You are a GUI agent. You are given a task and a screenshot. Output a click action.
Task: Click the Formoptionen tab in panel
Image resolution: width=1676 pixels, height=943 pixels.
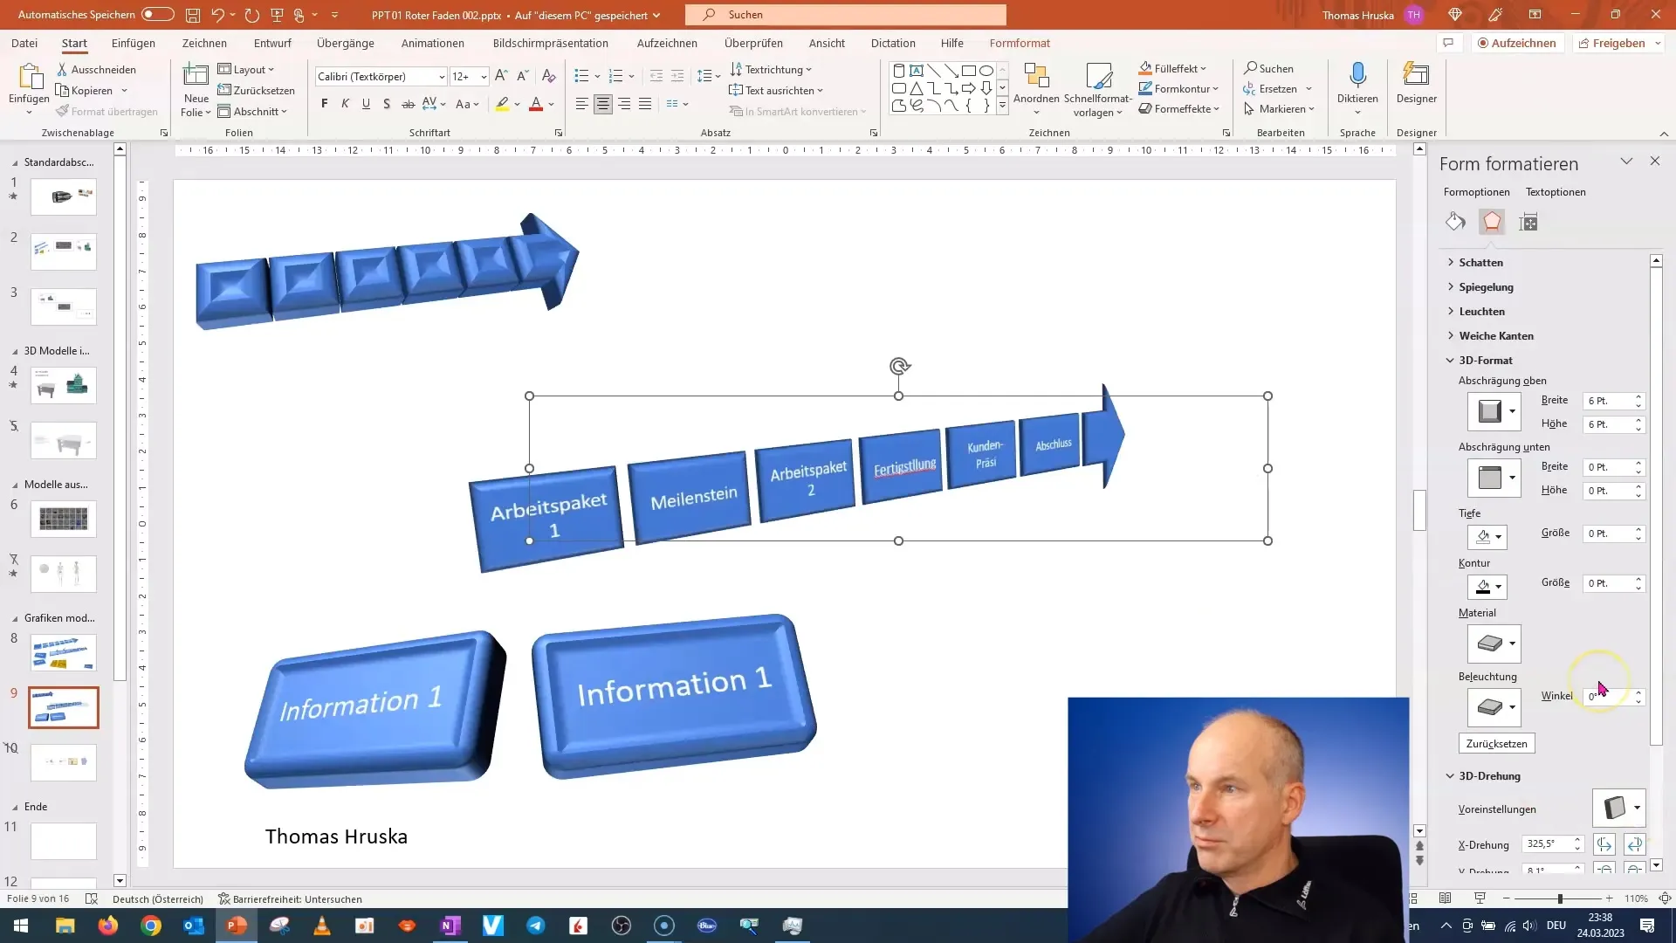pyautogui.click(x=1477, y=191)
